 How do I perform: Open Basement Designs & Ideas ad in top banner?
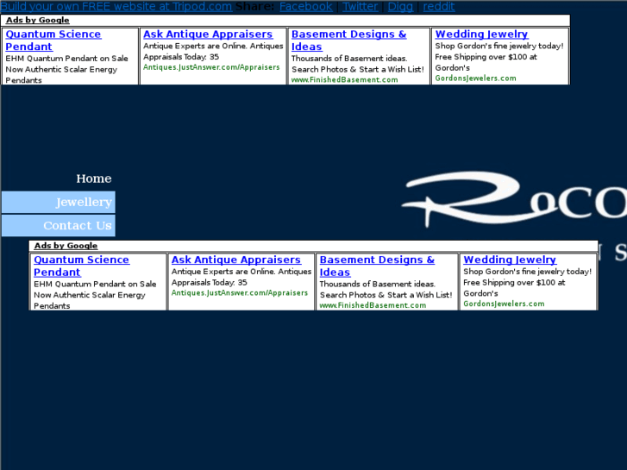349,41
